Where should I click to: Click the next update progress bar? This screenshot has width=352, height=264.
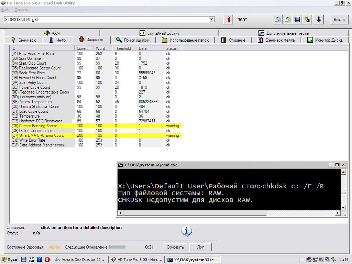125,247
